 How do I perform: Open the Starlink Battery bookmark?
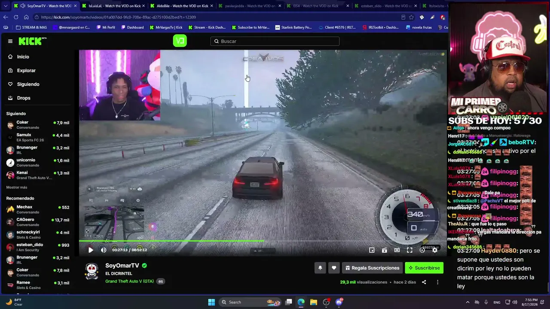(x=294, y=27)
